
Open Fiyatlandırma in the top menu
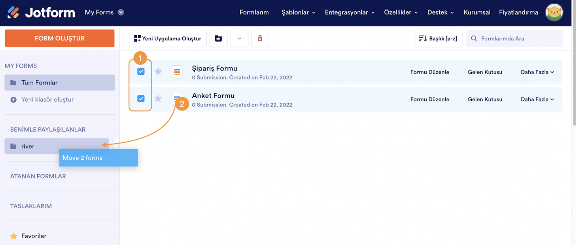[x=519, y=12]
